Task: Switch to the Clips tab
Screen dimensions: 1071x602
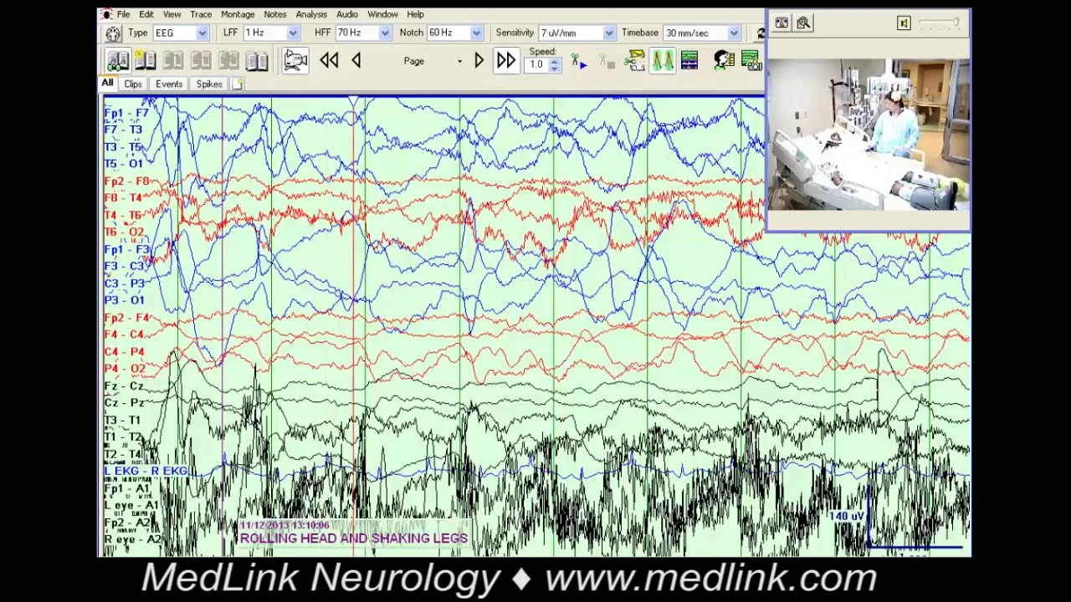Action: (133, 84)
